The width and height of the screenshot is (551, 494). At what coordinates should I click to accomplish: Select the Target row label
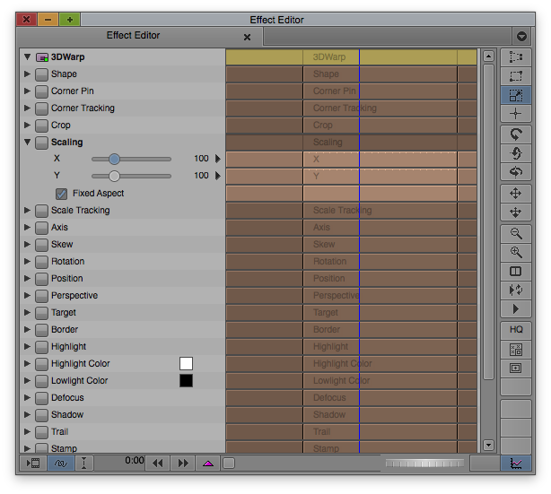(x=64, y=313)
